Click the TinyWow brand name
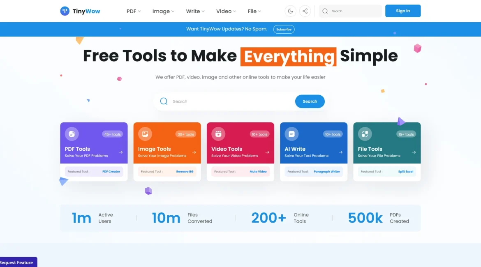 pyautogui.click(x=86, y=12)
